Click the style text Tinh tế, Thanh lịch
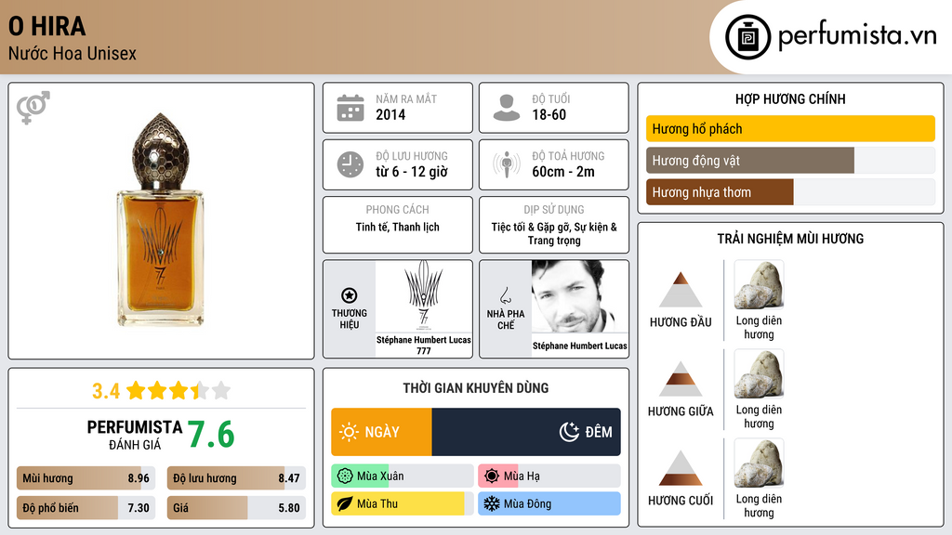This screenshot has width=952, height=535. 398,227
